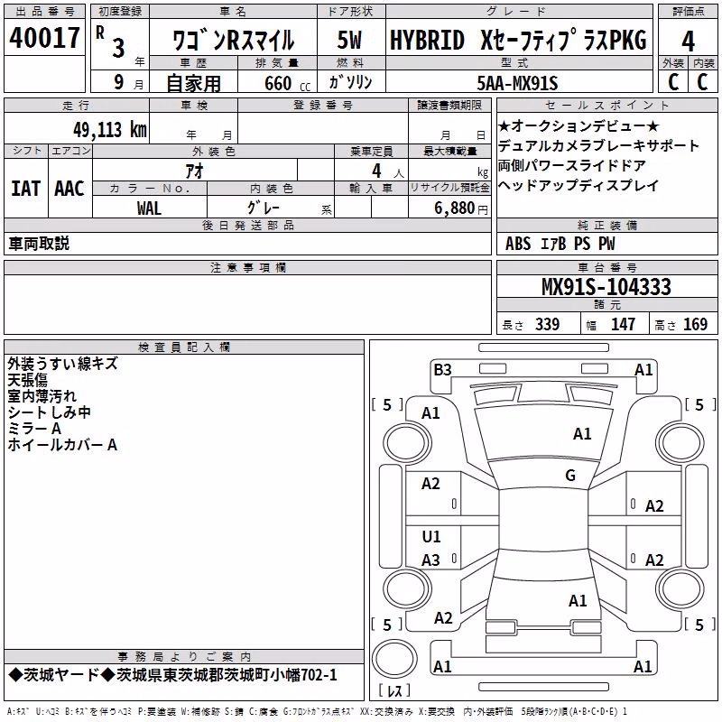Screen dimensions: 722x722
Task: Click the air conditioner value AAC
Action: [69, 189]
